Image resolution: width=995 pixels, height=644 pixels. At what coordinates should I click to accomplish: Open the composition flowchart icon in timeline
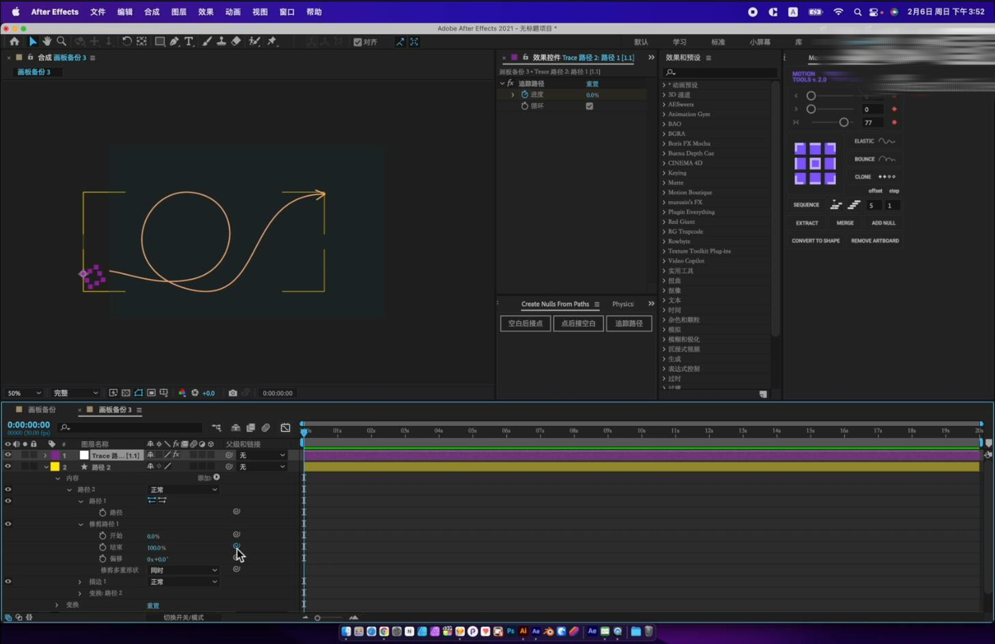[x=216, y=428]
